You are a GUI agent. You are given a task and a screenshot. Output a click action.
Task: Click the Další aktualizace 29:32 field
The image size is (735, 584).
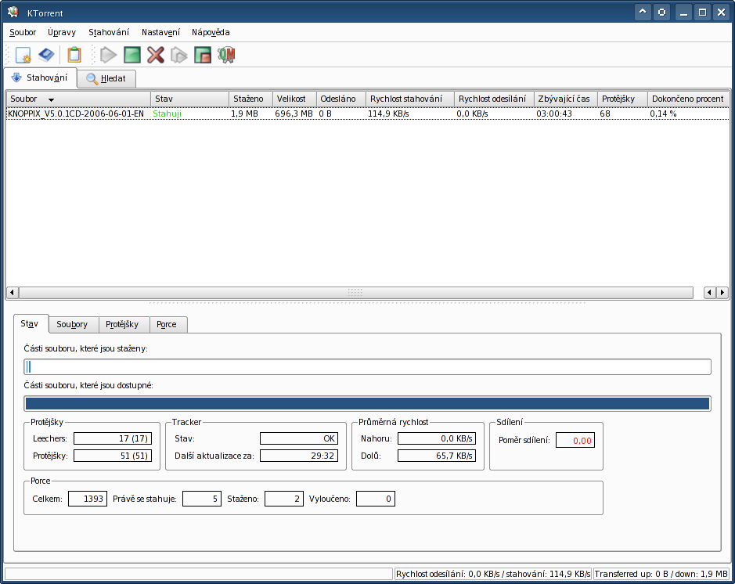(x=299, y=456)
